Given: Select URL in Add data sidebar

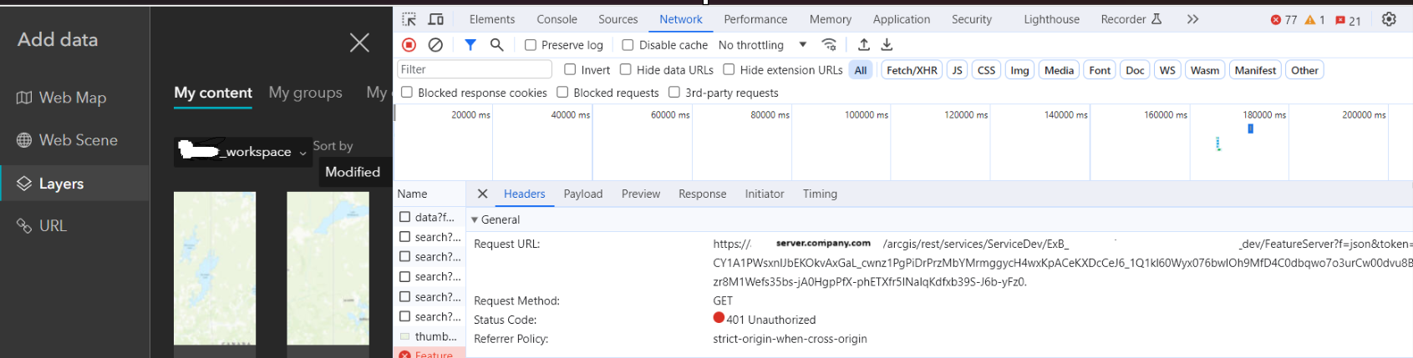Looking at the screenshot, I should tap(74, 225).
